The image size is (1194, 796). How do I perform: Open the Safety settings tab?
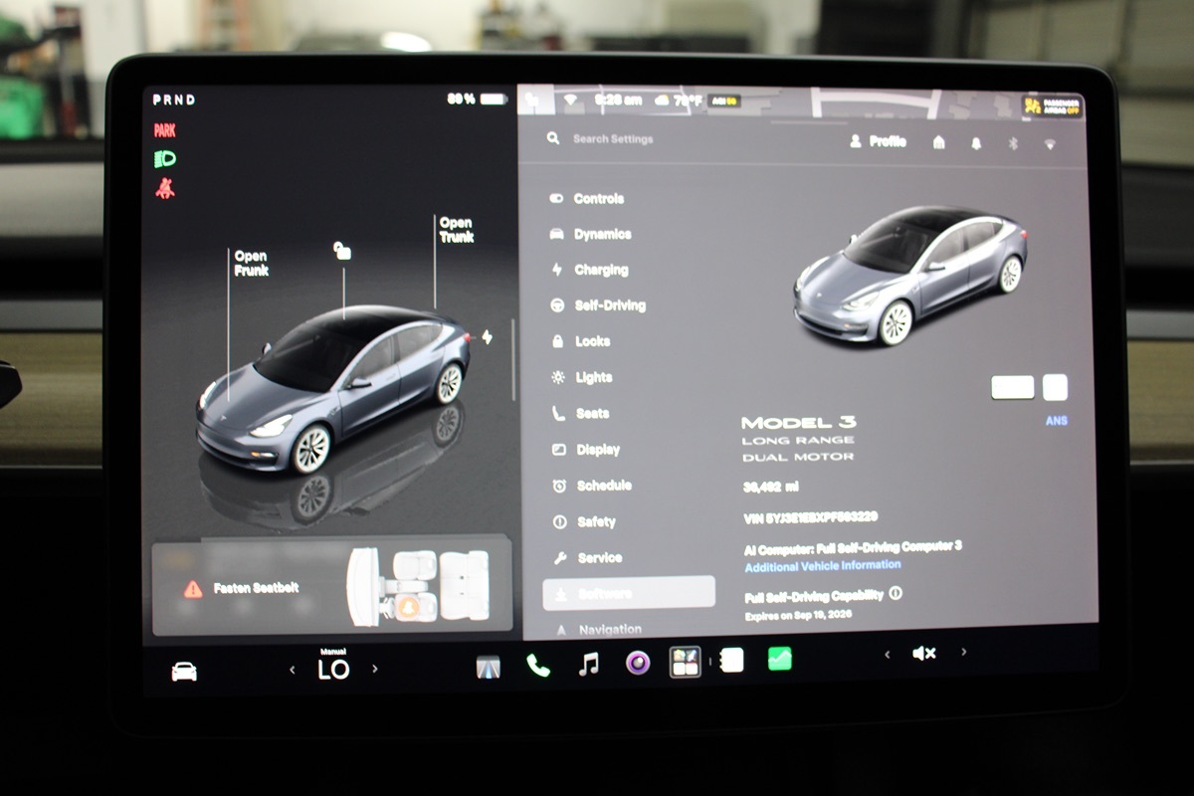(x=583, y=521)
